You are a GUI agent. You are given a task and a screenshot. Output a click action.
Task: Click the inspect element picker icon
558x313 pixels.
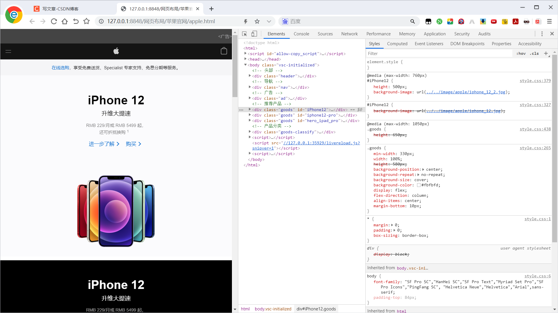click(x=244, y=34)
